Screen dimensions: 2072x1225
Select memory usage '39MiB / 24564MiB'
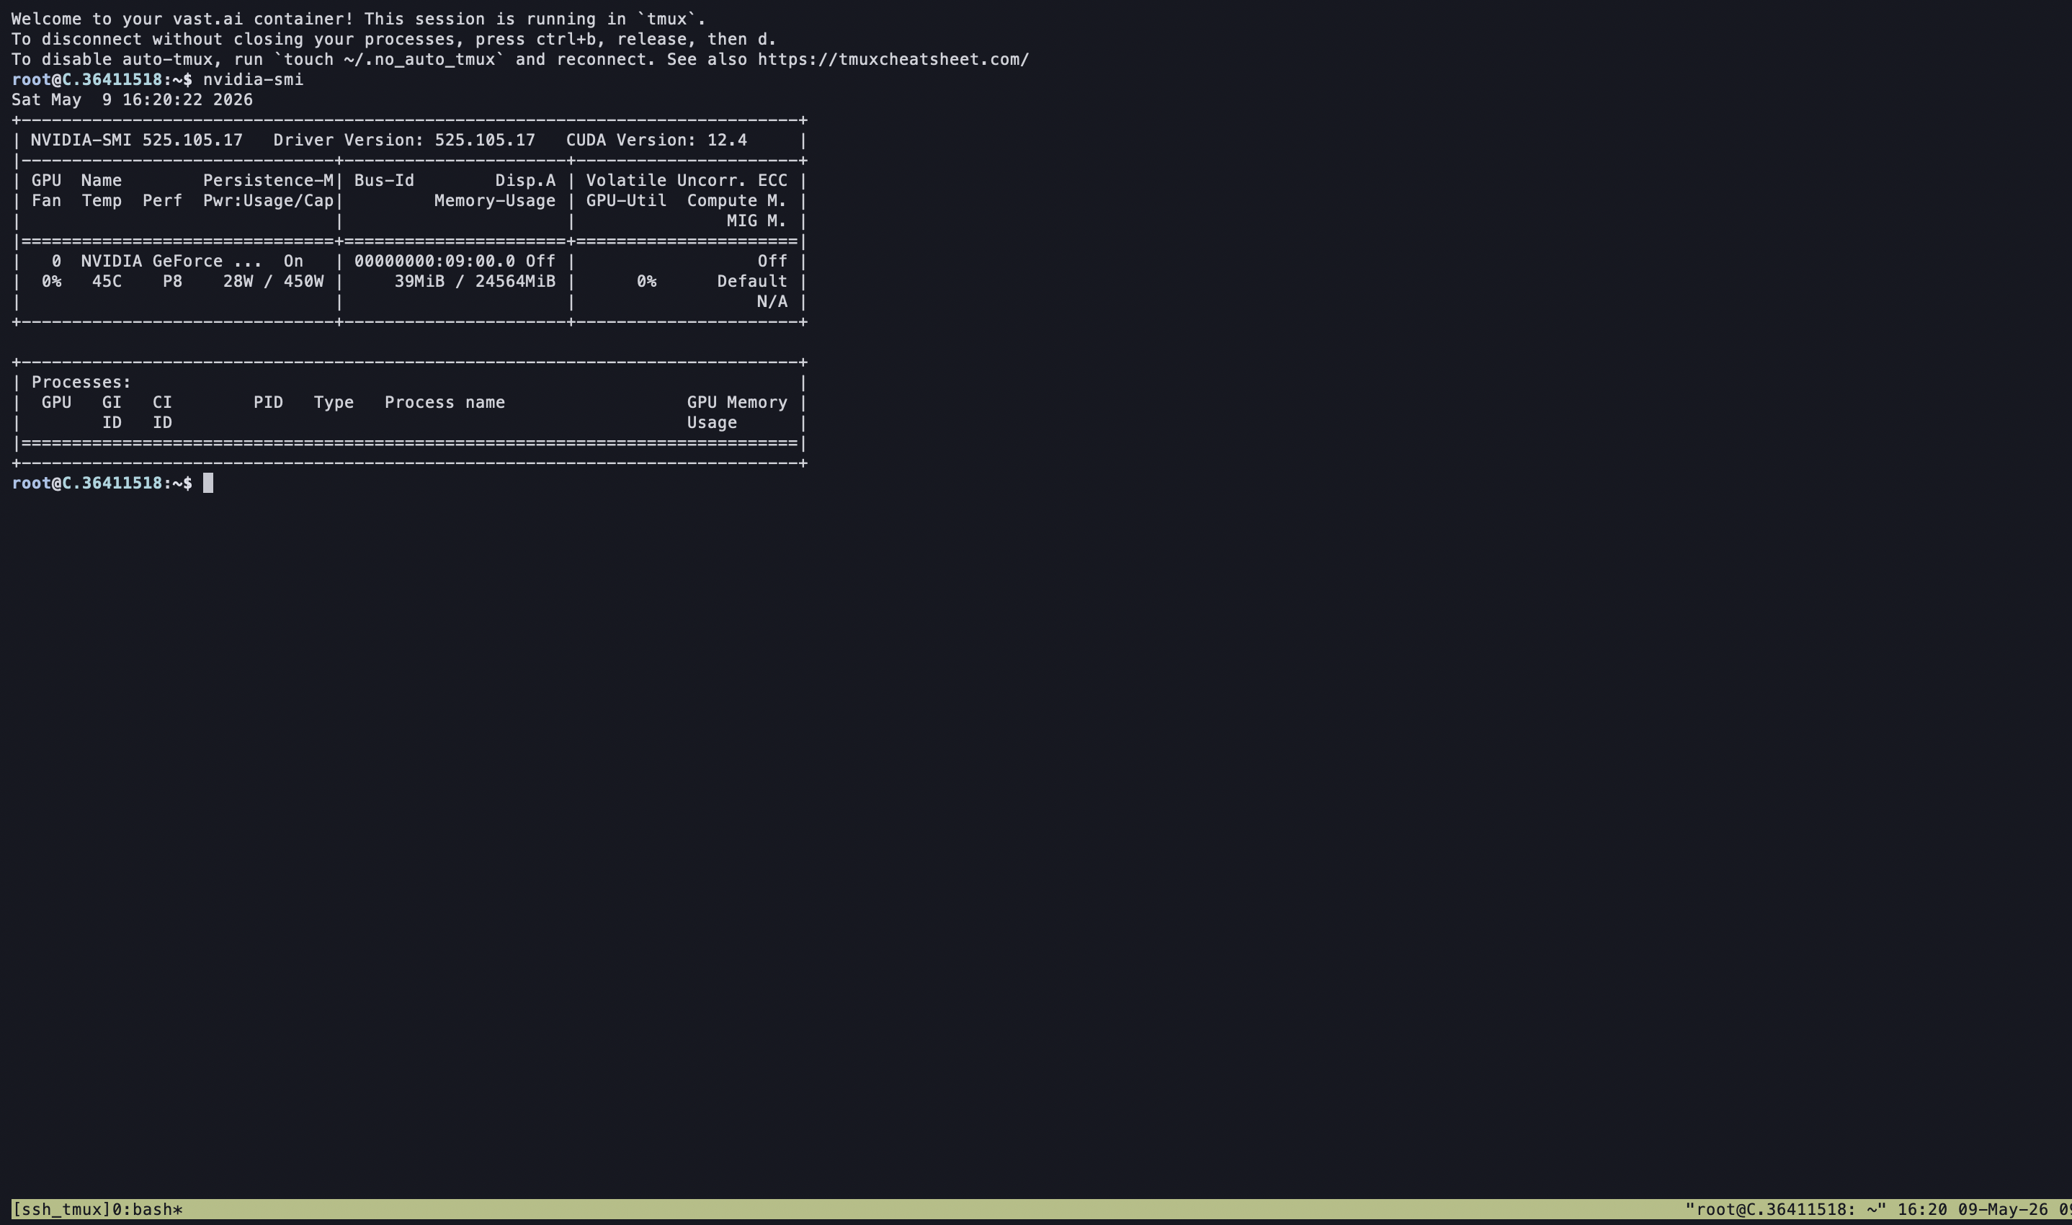475,282
